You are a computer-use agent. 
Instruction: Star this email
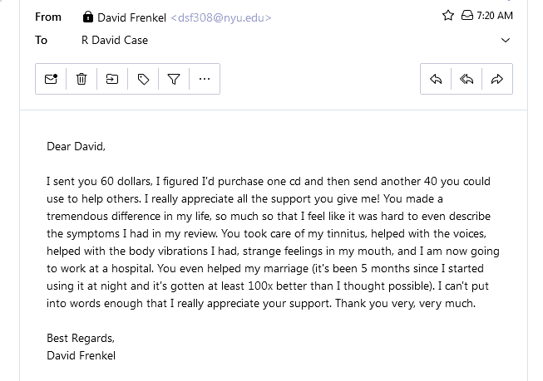[448, 16]
